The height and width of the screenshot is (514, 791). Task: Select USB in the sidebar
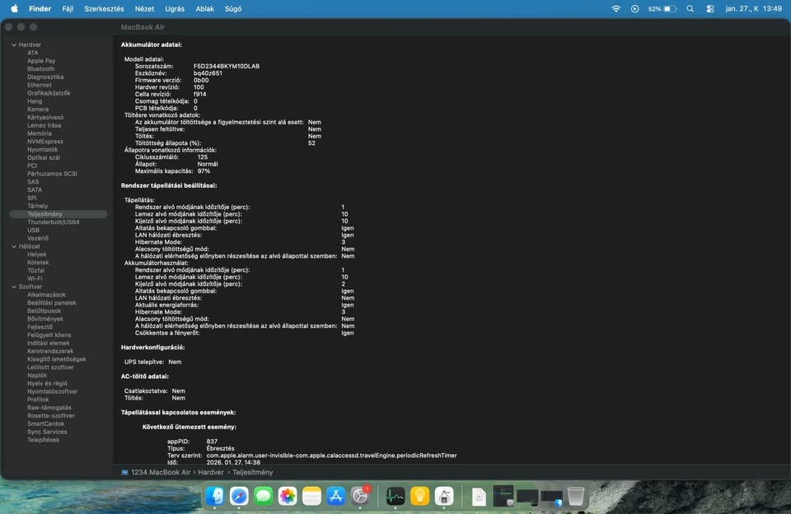33,231
